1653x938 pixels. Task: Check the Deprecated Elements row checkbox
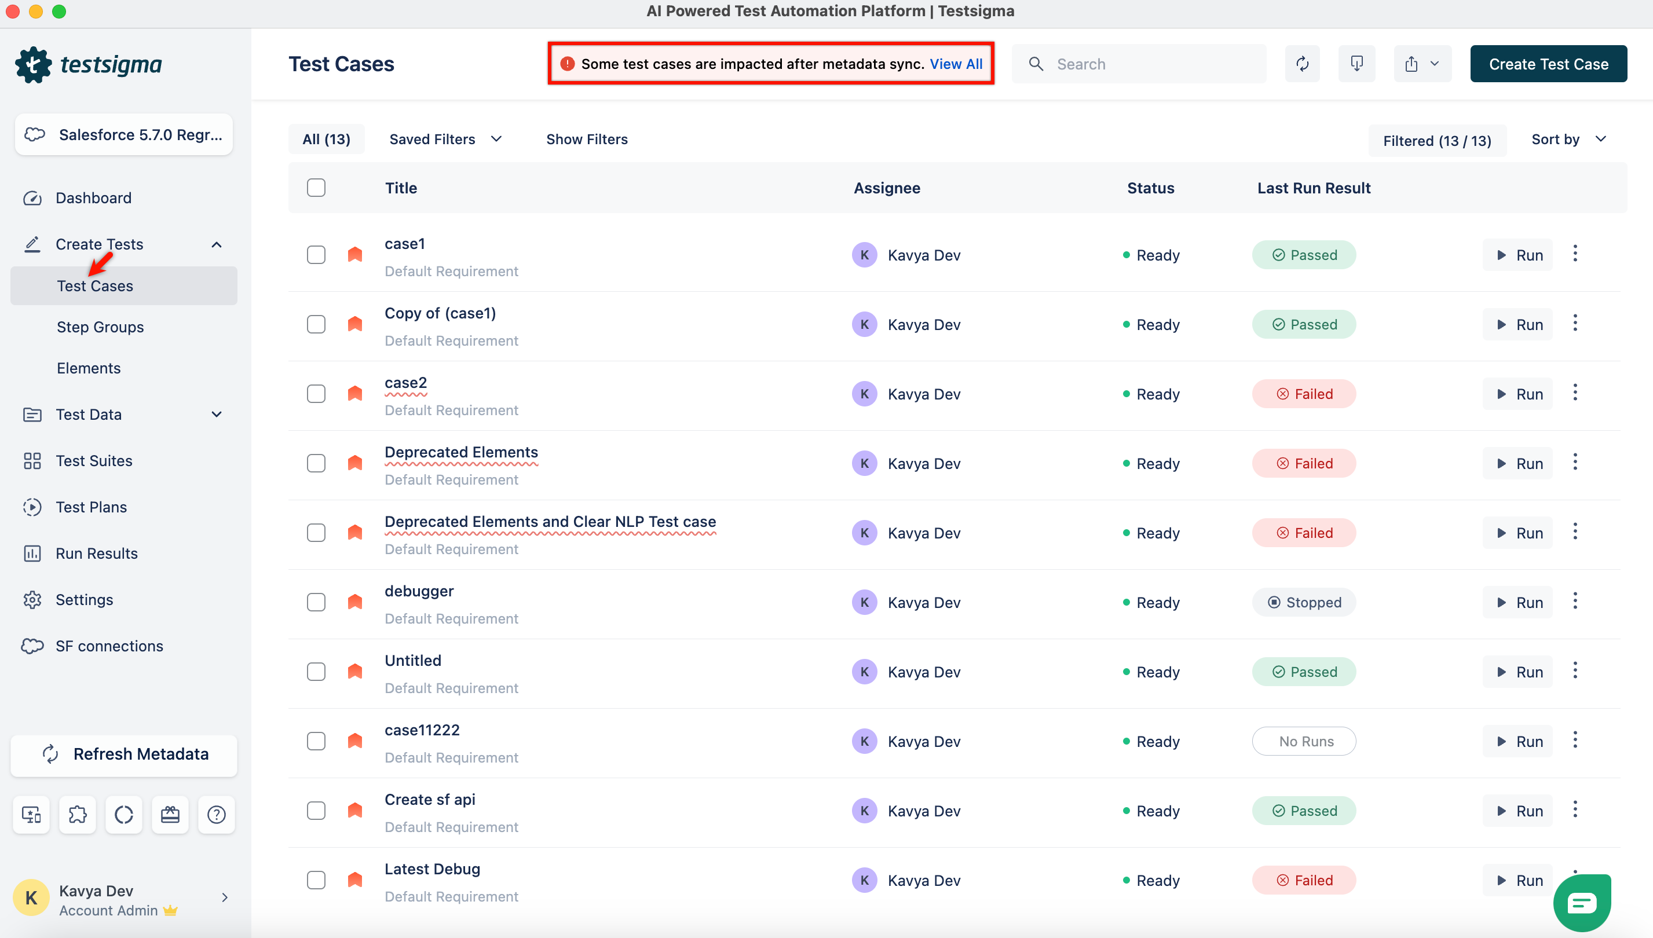[316, 463]
